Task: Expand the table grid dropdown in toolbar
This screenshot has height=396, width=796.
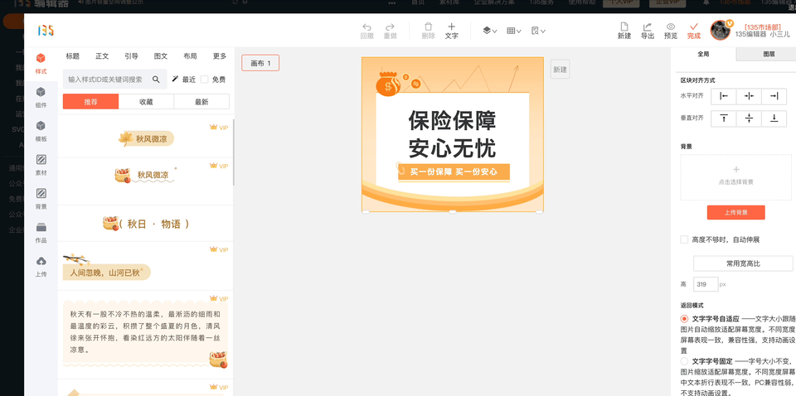Action: click(514, 31)
